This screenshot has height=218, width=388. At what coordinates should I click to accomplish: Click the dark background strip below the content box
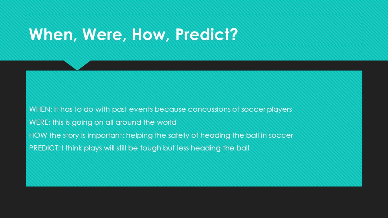click(x=194, y=202)
